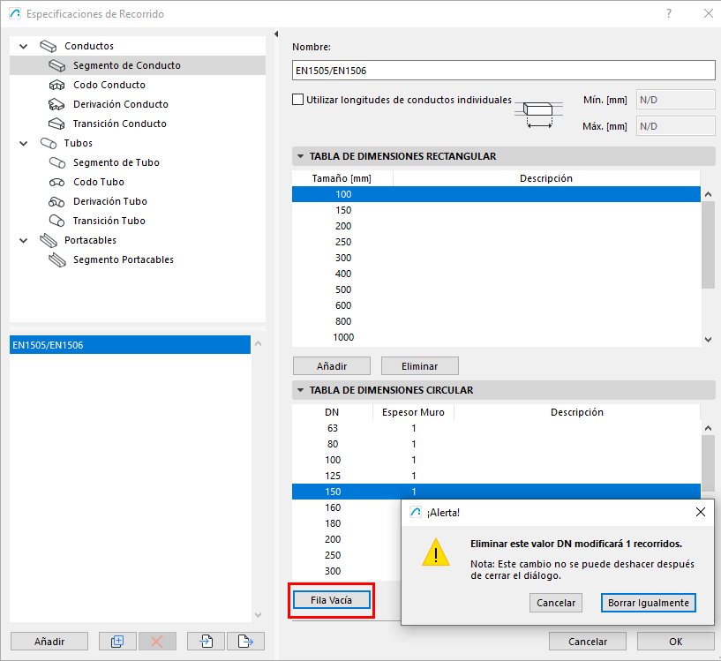The width and height of the screenshot is (721, 661).
Task: Collapse the Portacables tree group
Action: pos(24,240)
